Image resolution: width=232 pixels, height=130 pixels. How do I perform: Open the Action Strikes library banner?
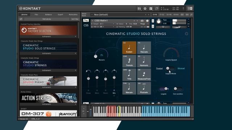click(48, 98)
